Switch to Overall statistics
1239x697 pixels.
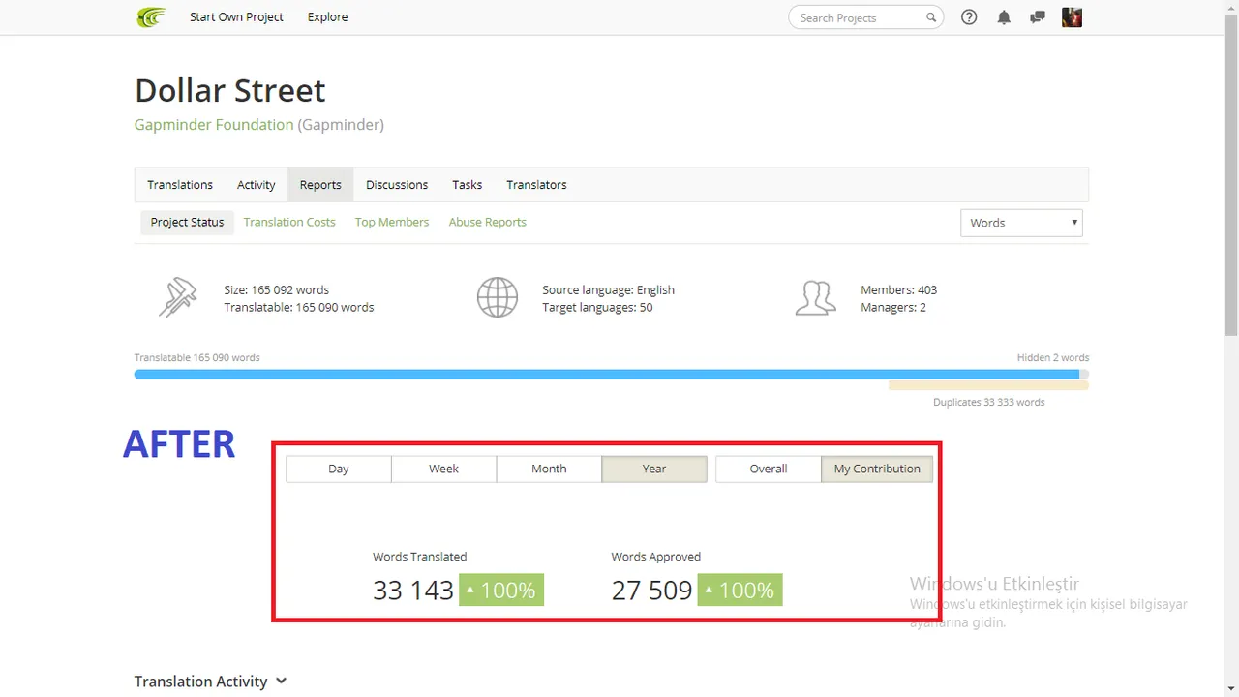[x=769, y=469]
